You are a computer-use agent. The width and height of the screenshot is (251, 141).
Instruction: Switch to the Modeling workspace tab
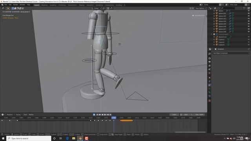tap(44, 5)
